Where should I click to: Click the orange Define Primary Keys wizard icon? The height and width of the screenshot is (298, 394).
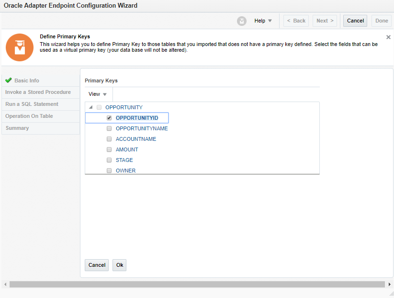pos(20,47)
